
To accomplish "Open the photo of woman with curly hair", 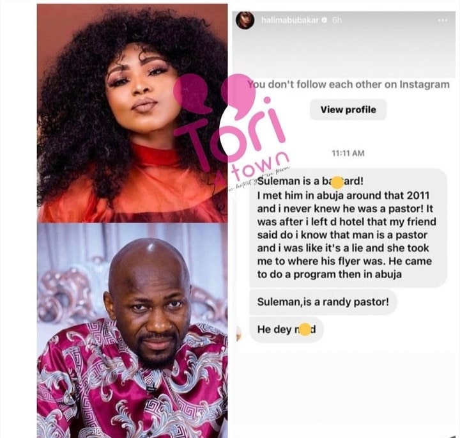I will tap(132, 113).
